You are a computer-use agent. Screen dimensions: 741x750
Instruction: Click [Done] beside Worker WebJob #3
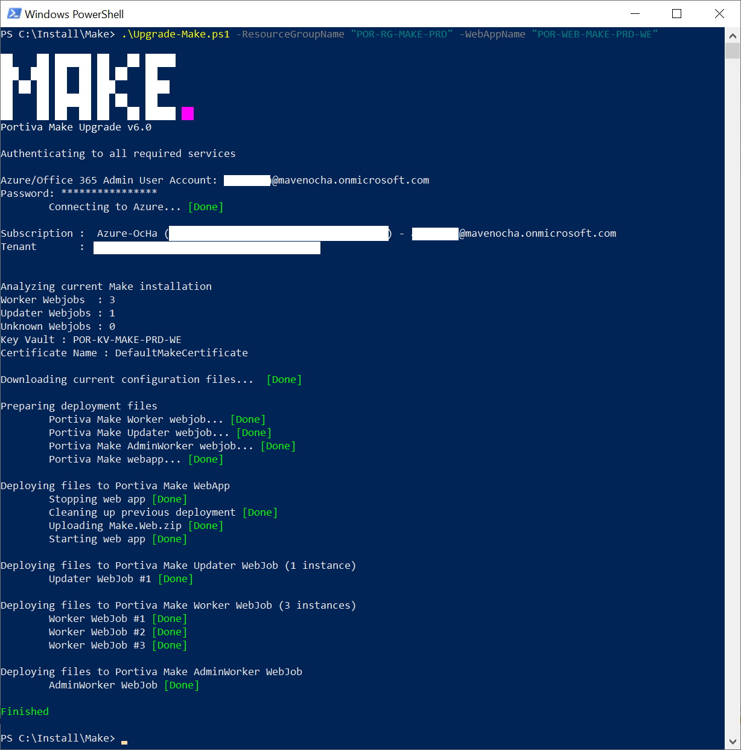coord(170,645)
